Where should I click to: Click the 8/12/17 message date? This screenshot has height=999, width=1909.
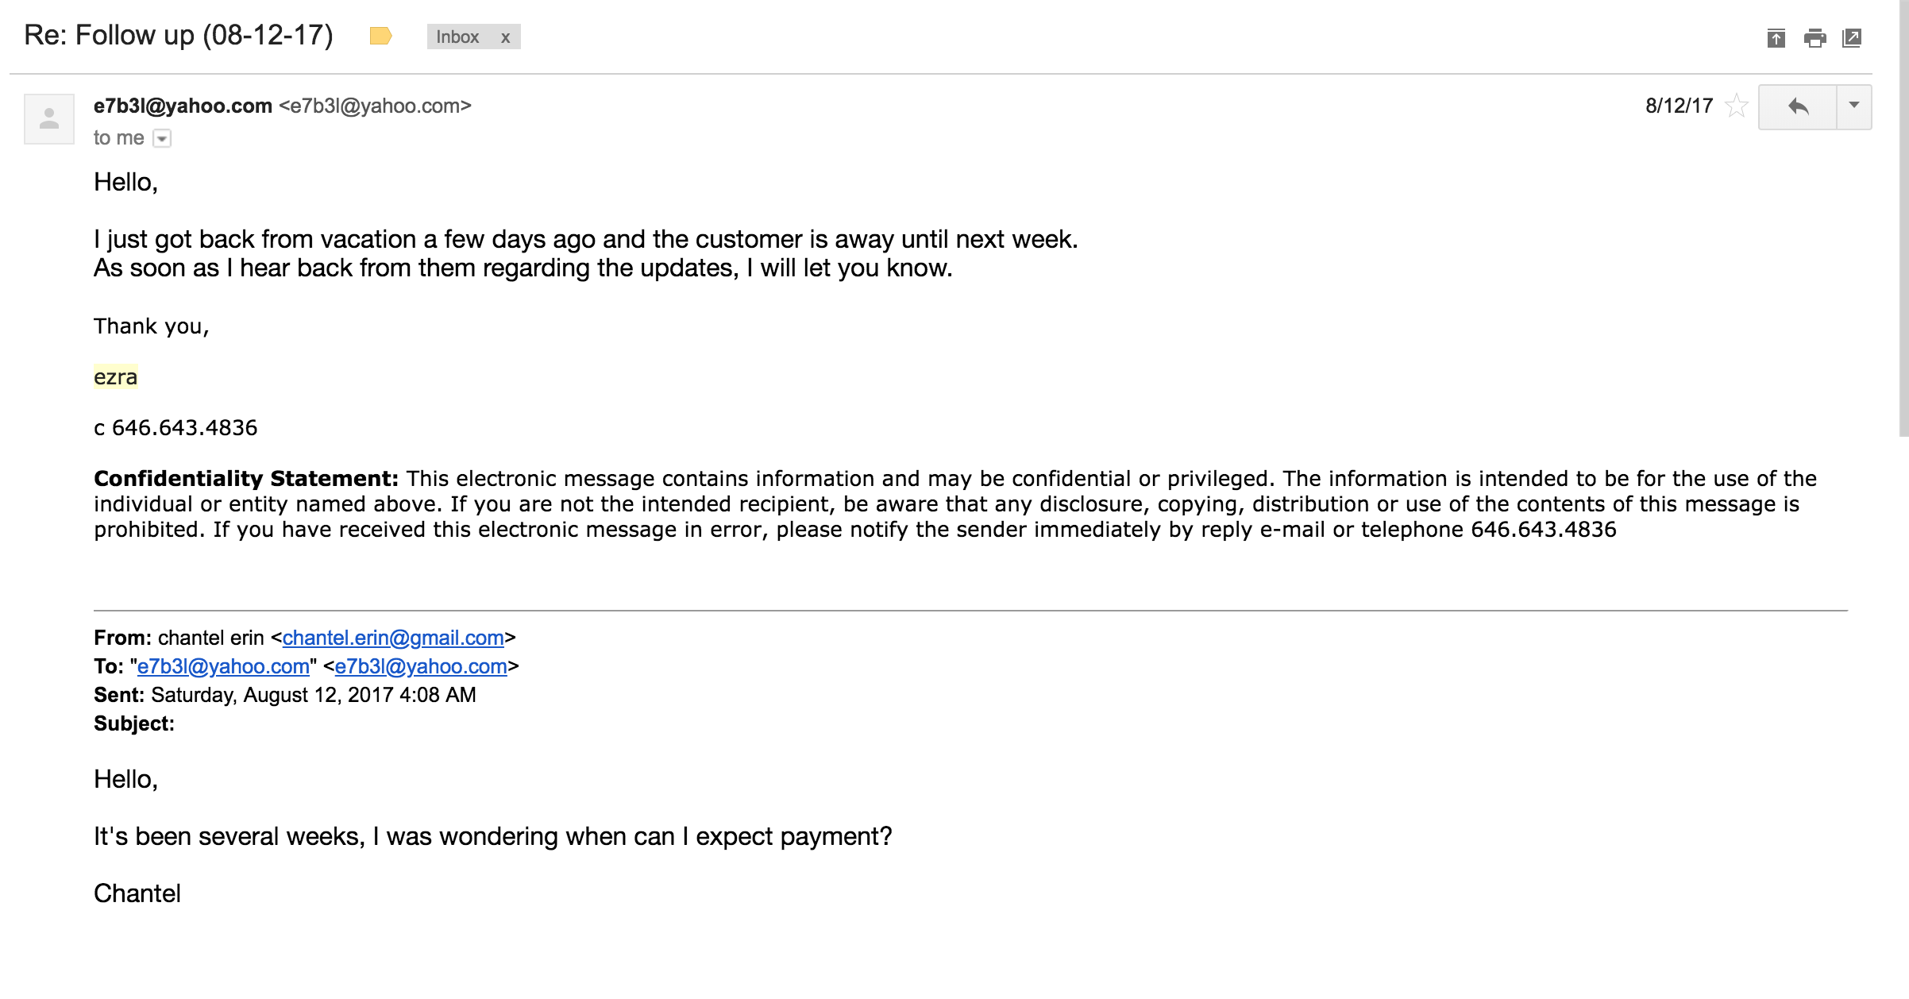pyautogui.click(x=1680, y=106)
